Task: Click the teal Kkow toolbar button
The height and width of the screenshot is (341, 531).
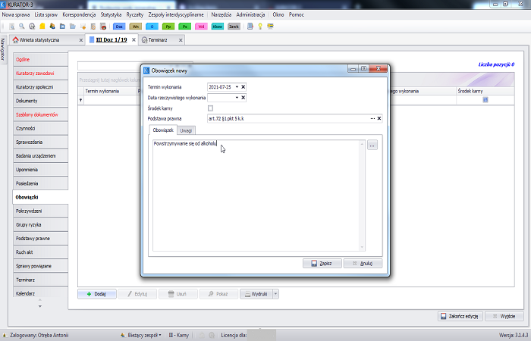Action: tap(218, 27)
